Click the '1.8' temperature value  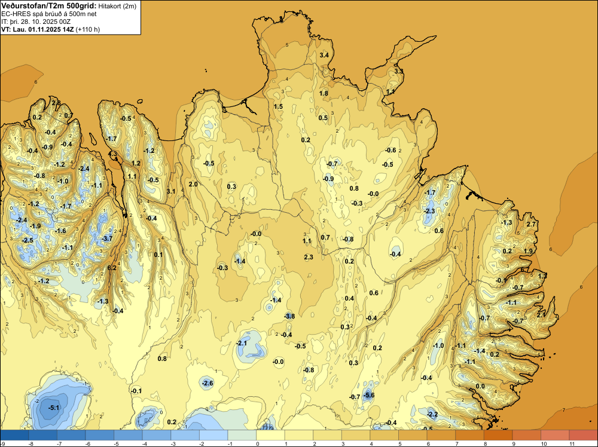324,93
